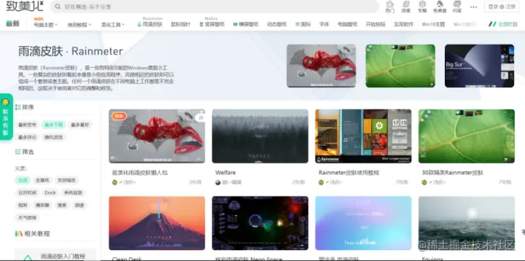
Task: Select 随机浏览 sort option
Action: (53, 137)
